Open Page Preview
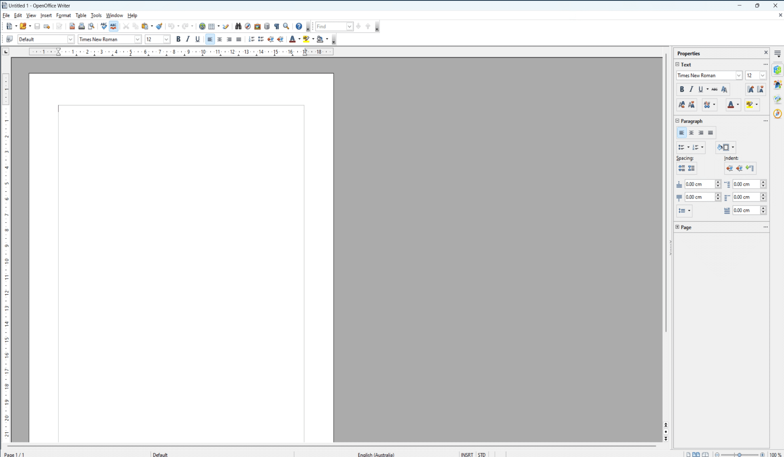The image size is (784, 457). point(91,26)
